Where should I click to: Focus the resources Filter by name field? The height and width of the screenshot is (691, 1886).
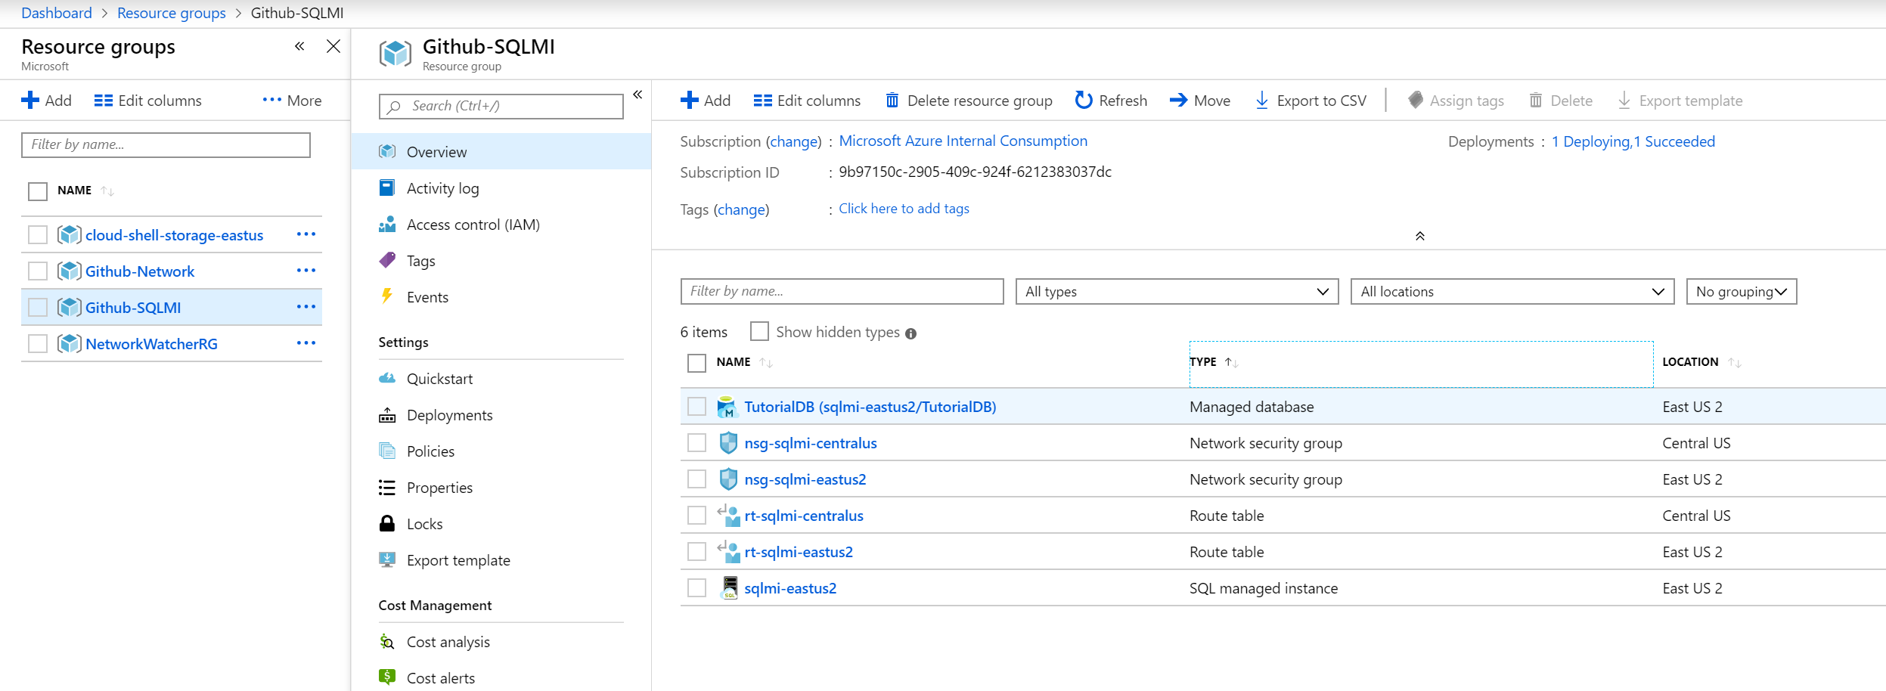[x=842, y=292]
